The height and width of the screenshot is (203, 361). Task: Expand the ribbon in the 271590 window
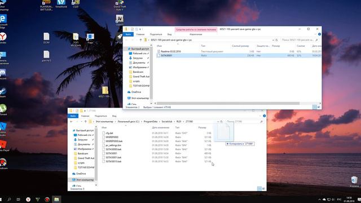click(261, 116)
